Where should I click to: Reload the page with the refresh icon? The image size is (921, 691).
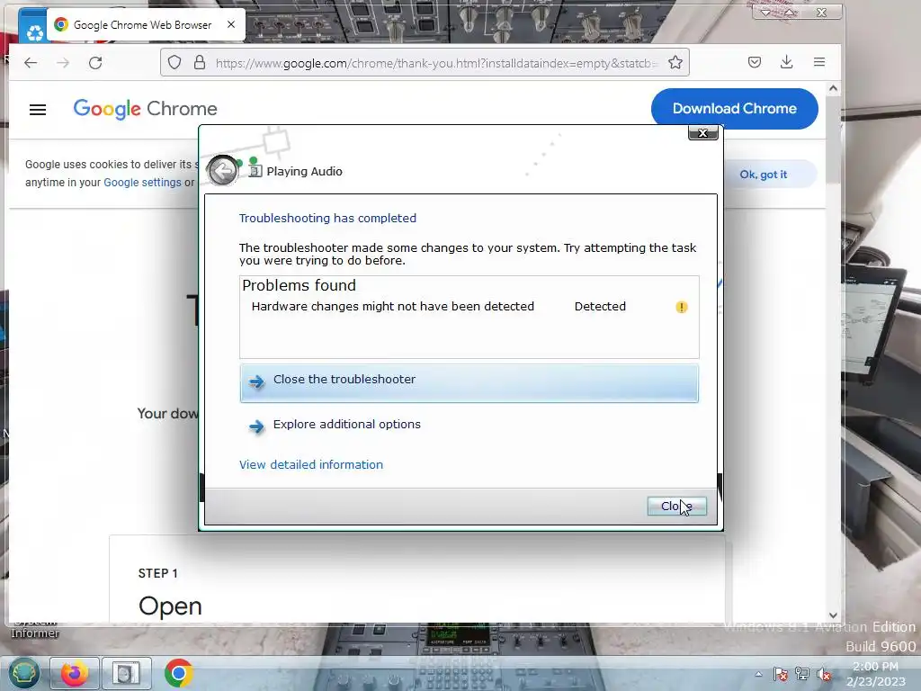pos(95,62)
